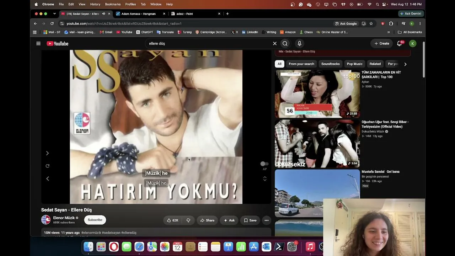Switch to the adsız - Paint tab
Image resolution: width=455 pixels, height=256 pixels.
(x=196, y=14)
